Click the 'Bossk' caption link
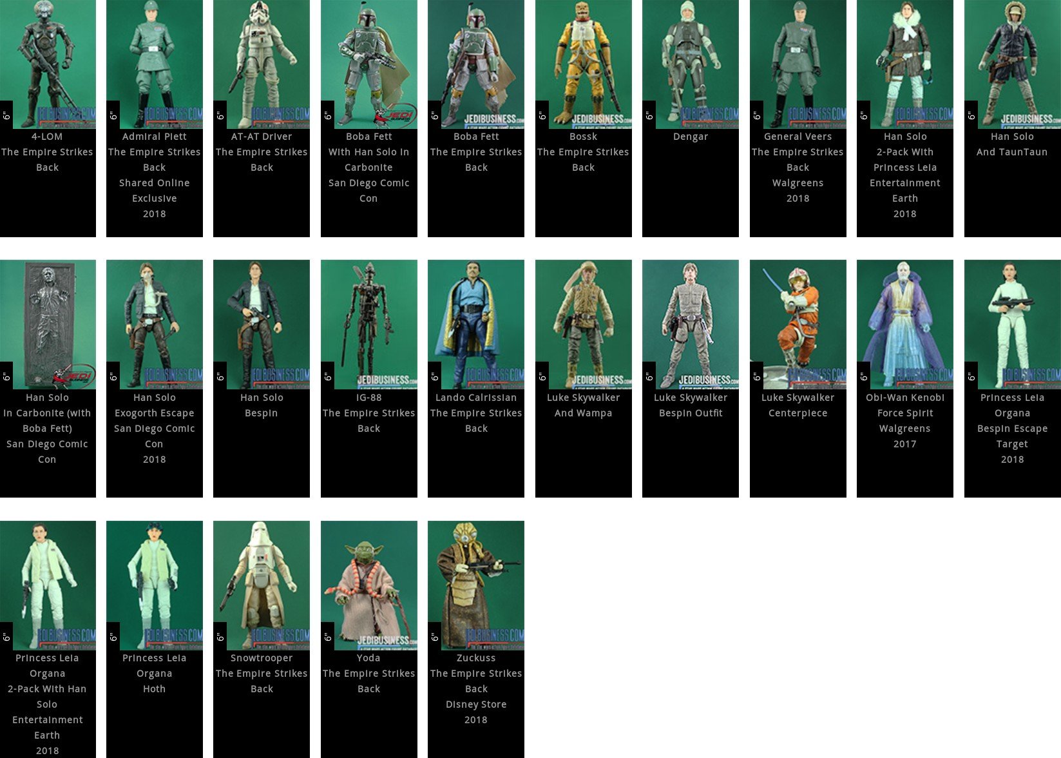Screen dimensions: 1061x758 pyautogui.click(x=584, y=137)
